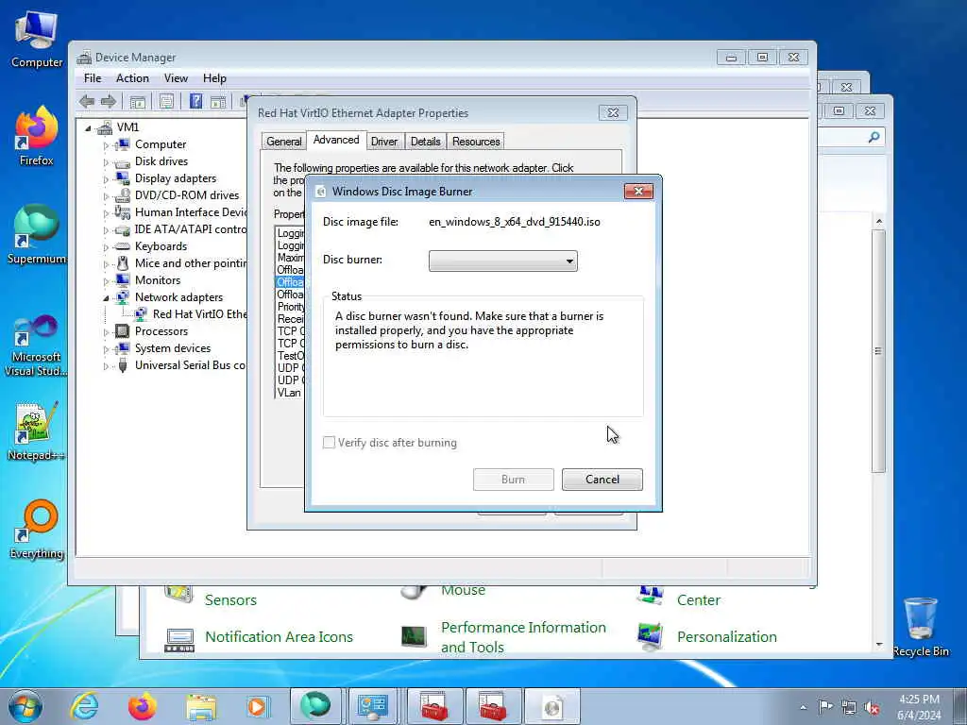Screen dimensions: 967x725
Task: Open the Personalization icon in Control Panel
Action: click(650, 637)
